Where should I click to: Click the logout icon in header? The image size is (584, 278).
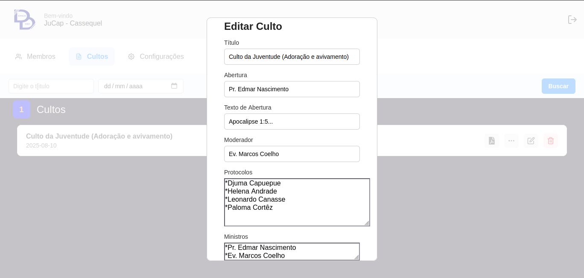[x=572, y=20]
